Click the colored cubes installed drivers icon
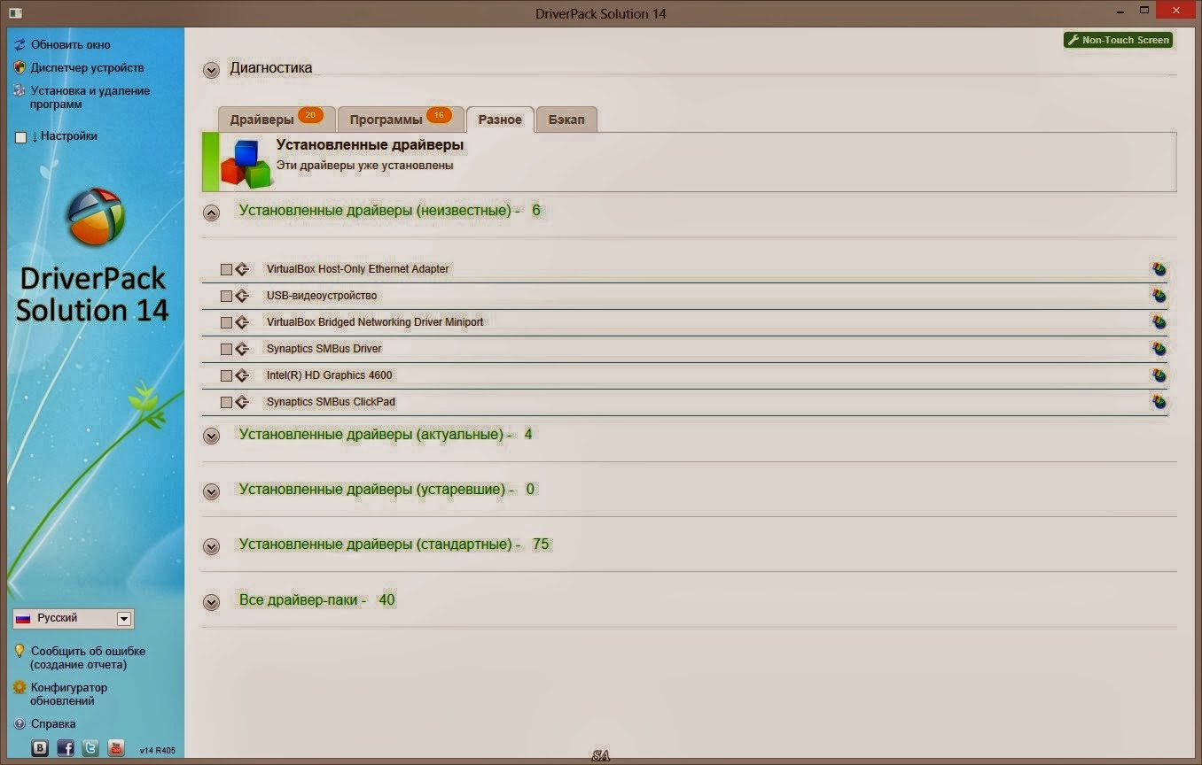 click(246, 163)
